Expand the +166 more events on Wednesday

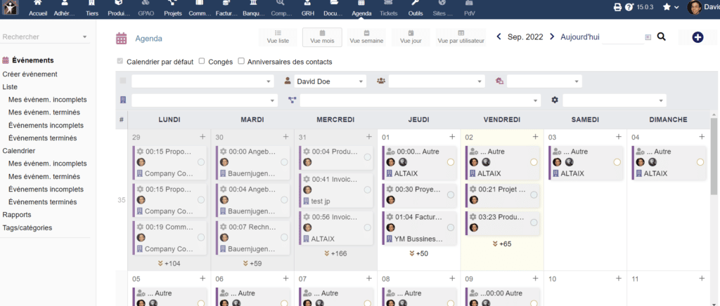pos(335,253)
